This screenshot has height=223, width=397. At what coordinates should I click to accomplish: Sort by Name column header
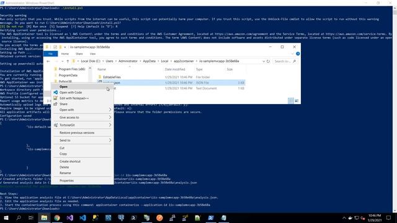pyautogui.click(x=102, y=69)
